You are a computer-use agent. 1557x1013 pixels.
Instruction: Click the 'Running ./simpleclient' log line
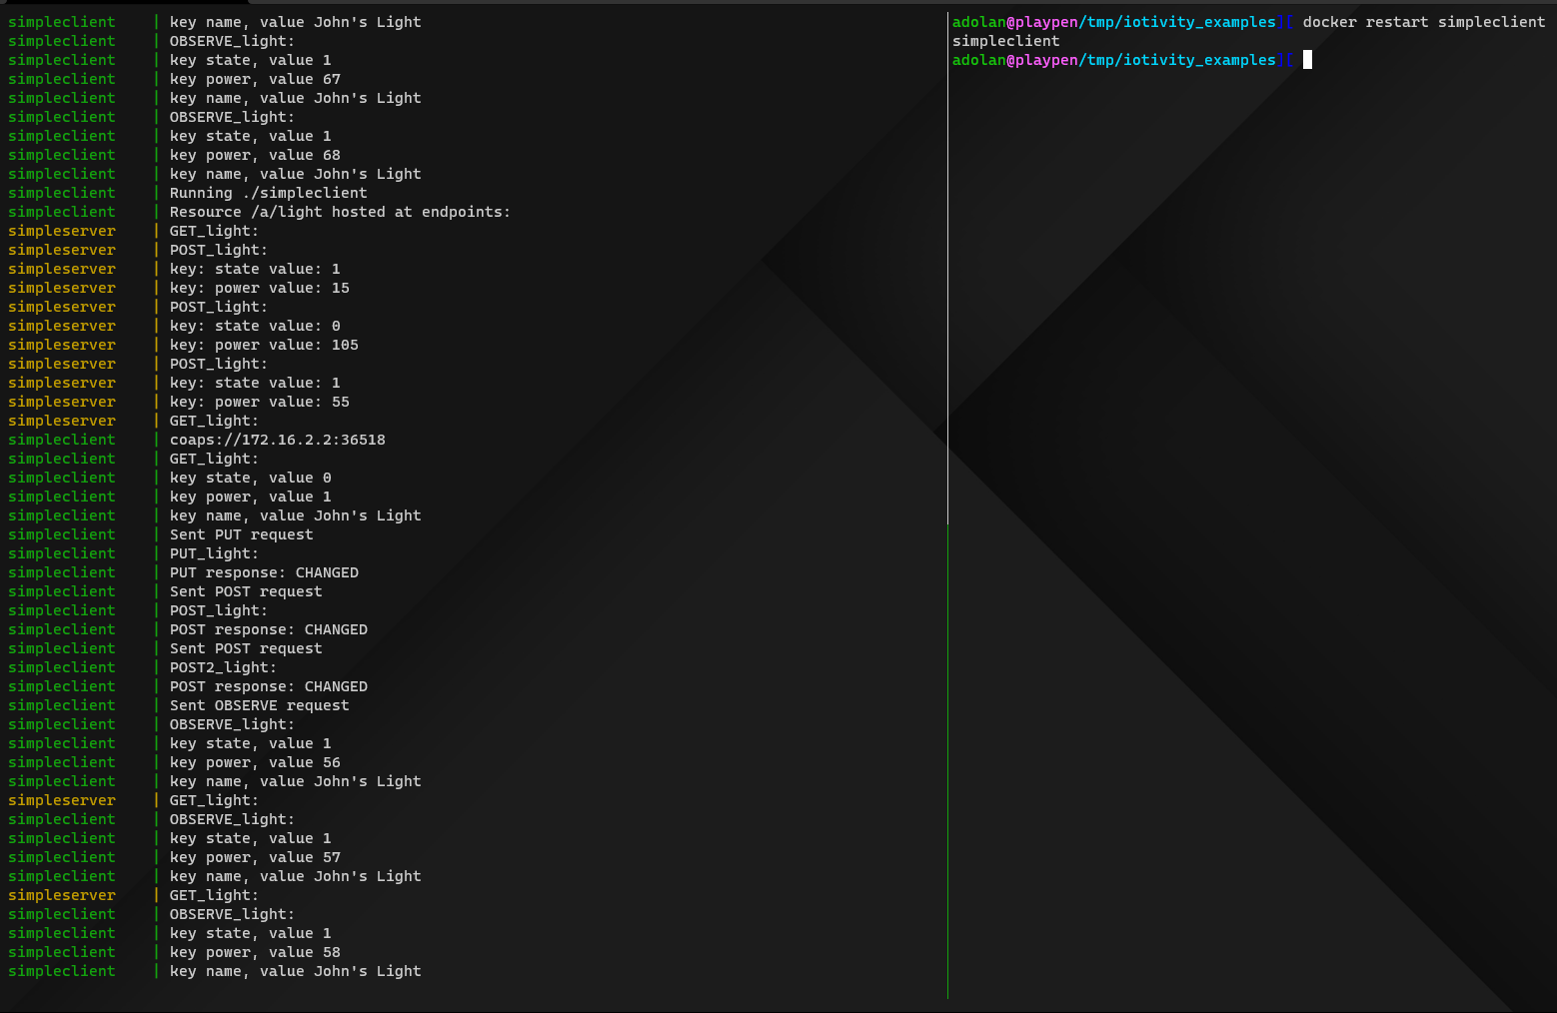tap(268, 193)
